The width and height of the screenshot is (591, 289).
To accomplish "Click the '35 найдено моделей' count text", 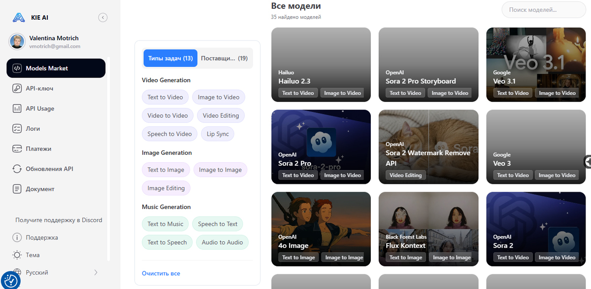I will tap(296, 17).
